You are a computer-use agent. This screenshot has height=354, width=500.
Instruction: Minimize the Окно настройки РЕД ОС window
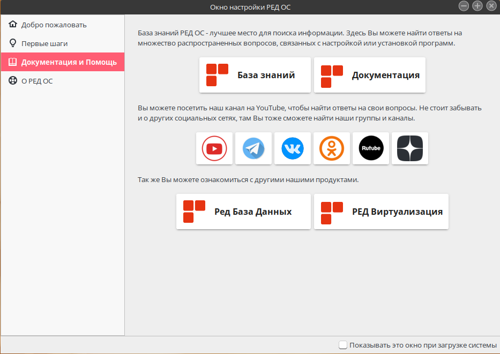point(464,6)
